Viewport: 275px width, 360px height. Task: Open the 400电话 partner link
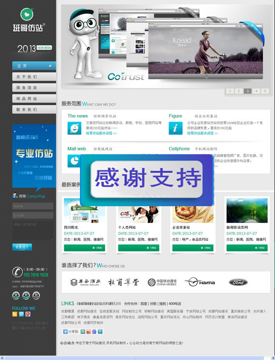coord(175,303)
